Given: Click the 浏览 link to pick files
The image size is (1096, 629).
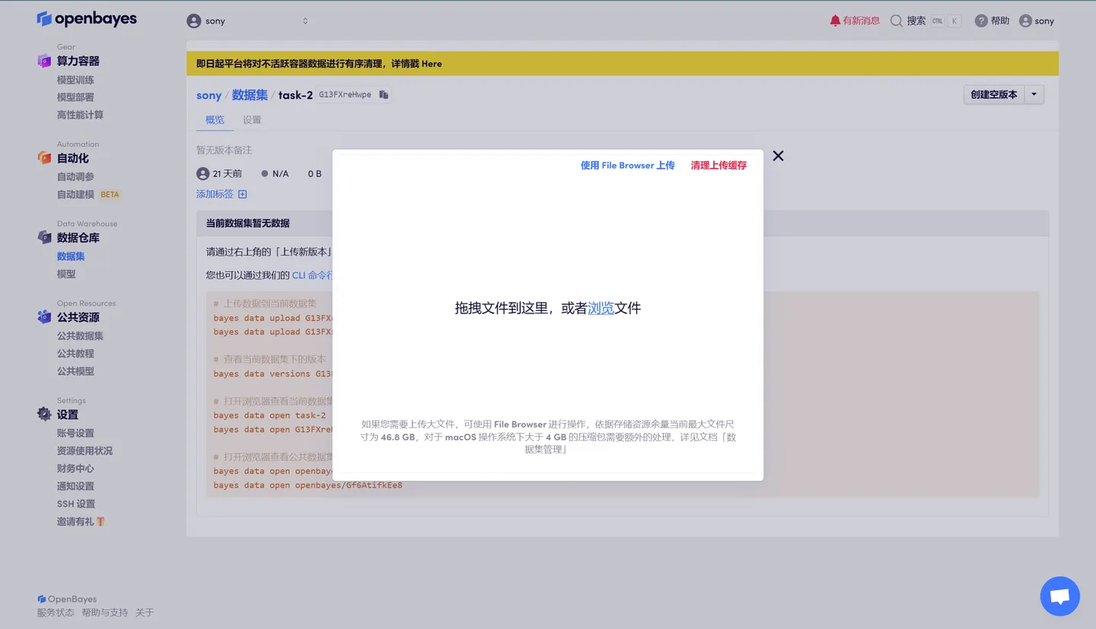Looking at the screenshot, I should (x=602, y=308).
